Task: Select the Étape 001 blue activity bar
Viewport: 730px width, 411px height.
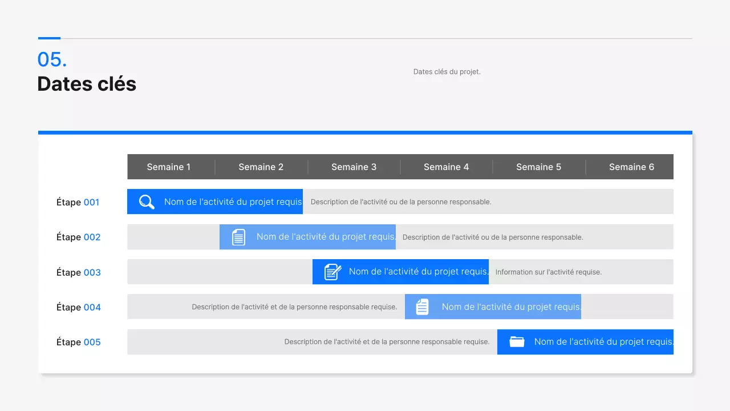Action: click(214, 202)
